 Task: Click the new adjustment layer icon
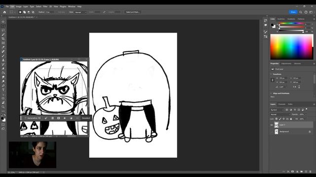tap(297, 172)
